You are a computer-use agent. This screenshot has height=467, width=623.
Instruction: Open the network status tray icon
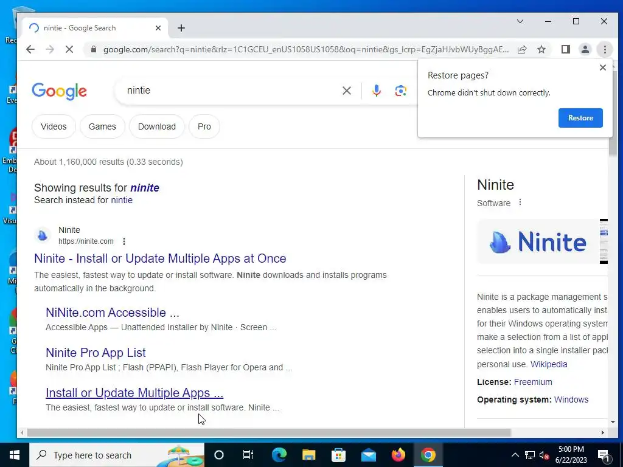pyautogui.click(x=530, y=455)
